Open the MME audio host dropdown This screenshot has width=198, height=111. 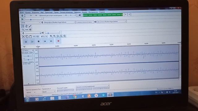click(x=30, y=23)
